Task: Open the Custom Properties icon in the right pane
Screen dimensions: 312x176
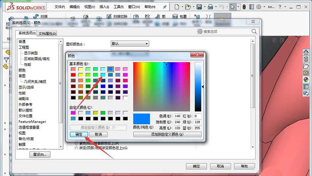Action: (306, 86)
